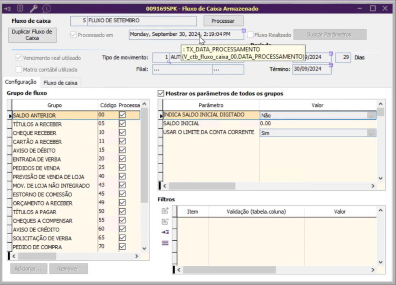Screen dimensions: 396x285
Task: Click down arrow of Grupo de fluxo scrollbar
Action: (144, 248)
